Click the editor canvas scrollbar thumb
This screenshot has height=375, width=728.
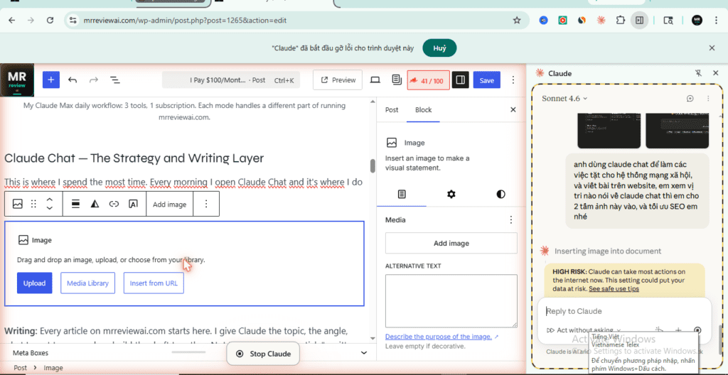tap(373, 165)
